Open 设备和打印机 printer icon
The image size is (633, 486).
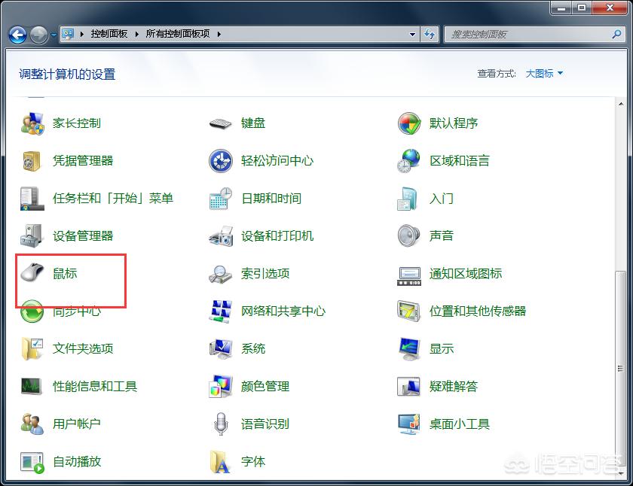click(x=221, y=236)
